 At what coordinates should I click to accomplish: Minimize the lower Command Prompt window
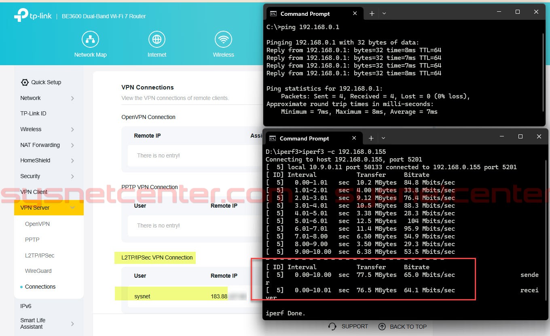tap(501, 137)
